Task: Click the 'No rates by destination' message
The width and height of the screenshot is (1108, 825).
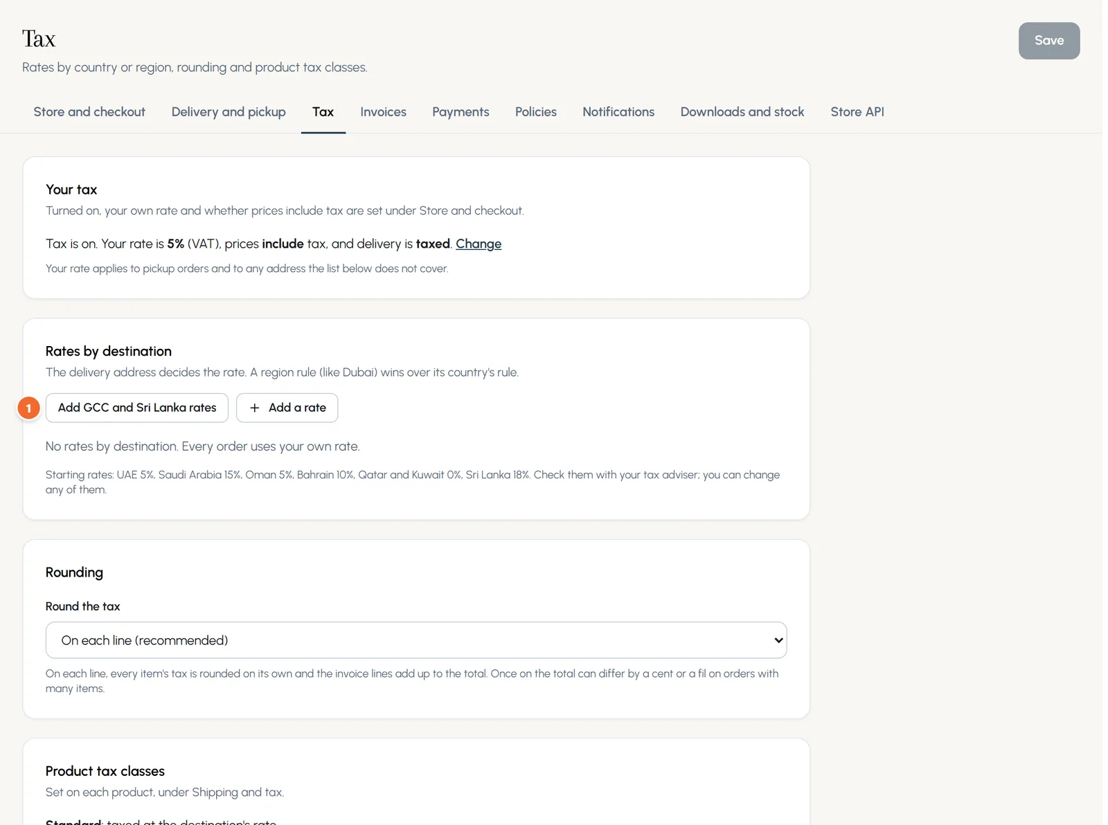Action: click(x=203, y=446)
